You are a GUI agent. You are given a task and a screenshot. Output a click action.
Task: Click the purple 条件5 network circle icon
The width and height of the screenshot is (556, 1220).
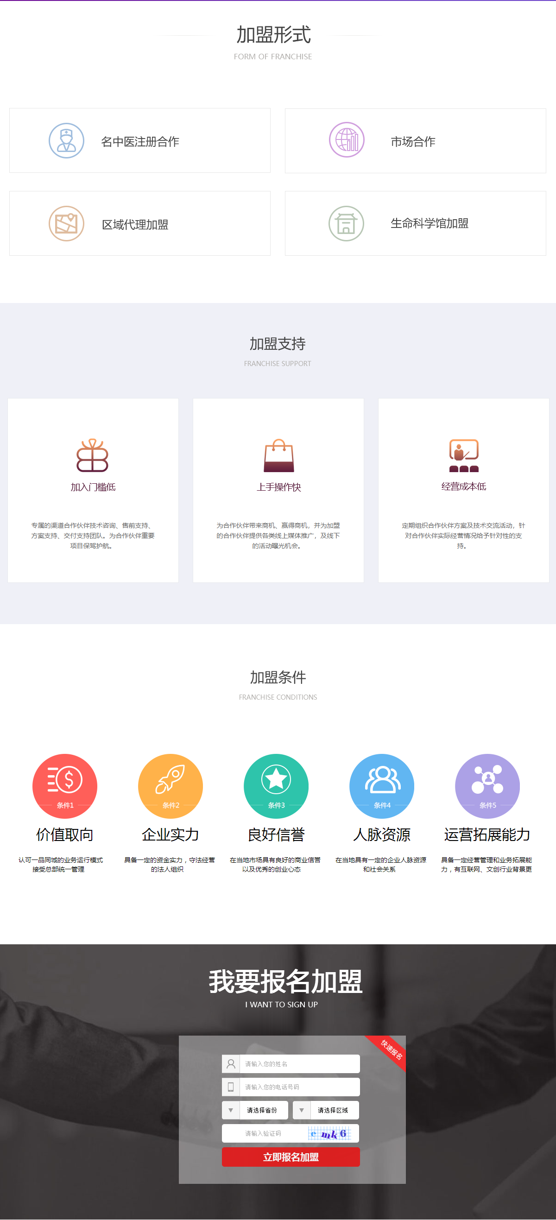click(x=487, y=786)
